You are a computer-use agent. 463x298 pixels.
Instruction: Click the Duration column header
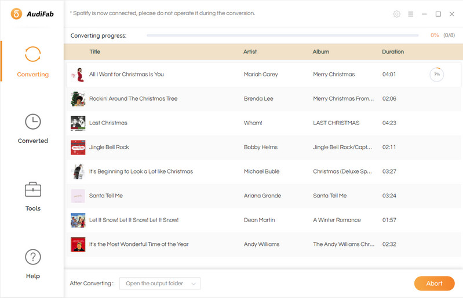pyautogui.click(x=393, y=51)
